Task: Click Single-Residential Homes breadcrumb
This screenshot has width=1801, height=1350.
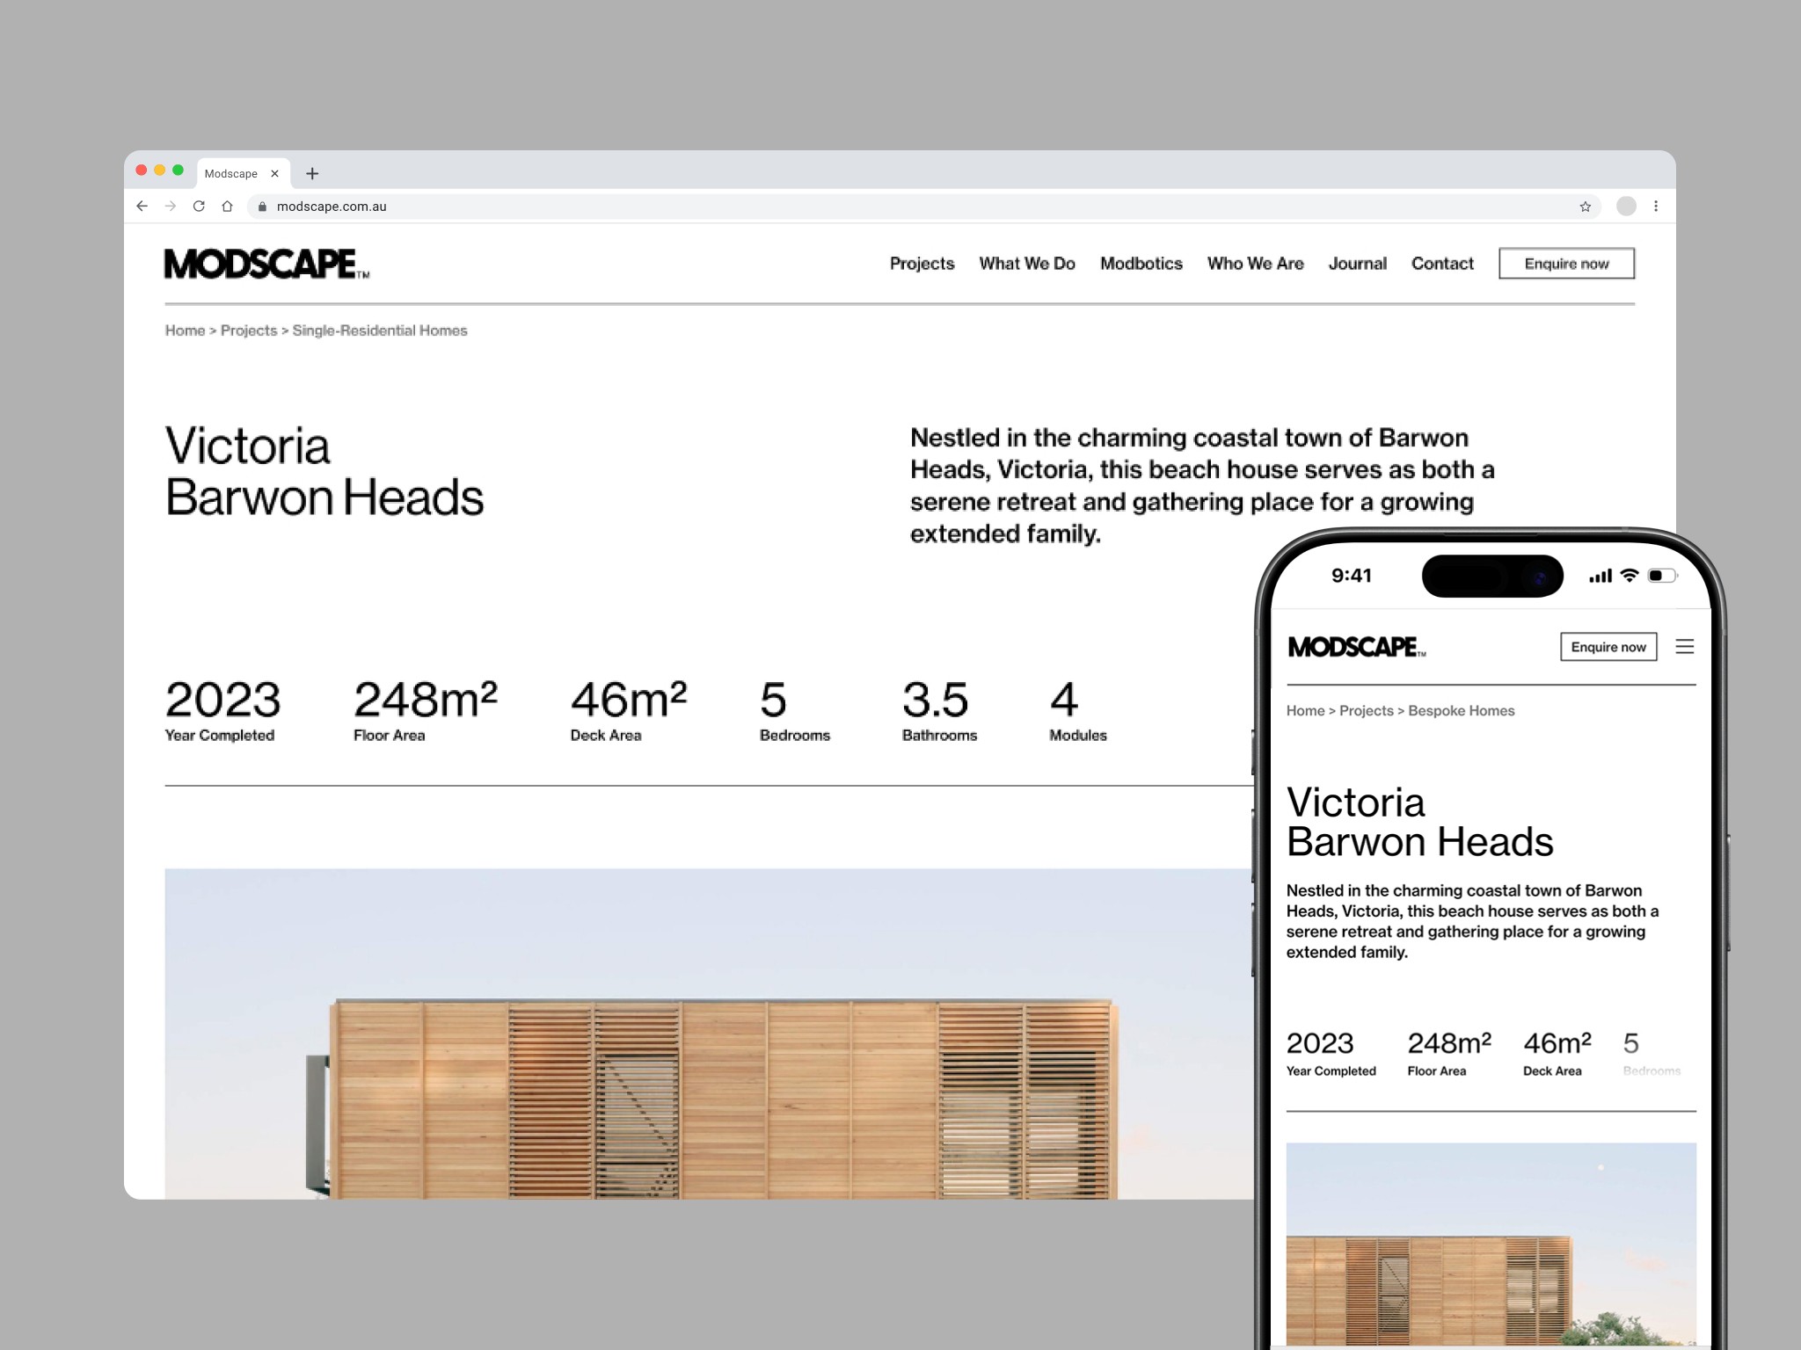Action: [x=379, y=330]
